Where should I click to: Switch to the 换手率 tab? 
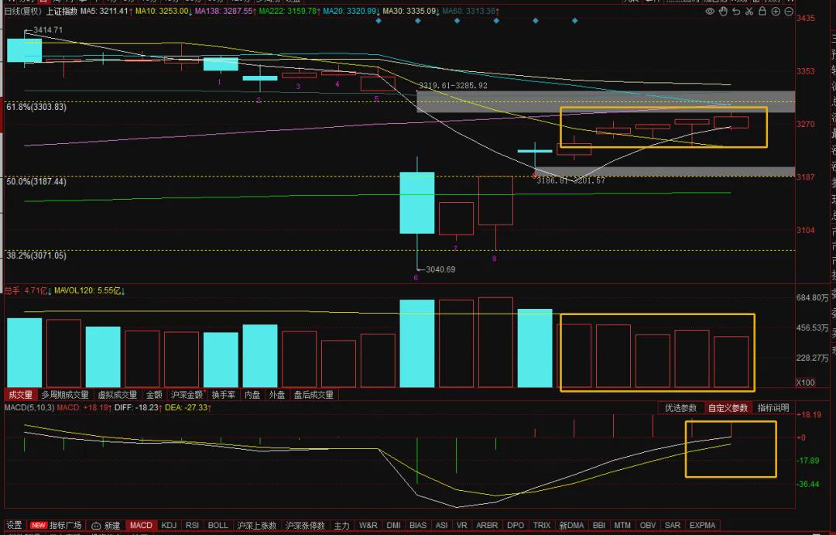pyautogui.click(x=223, y=395)
